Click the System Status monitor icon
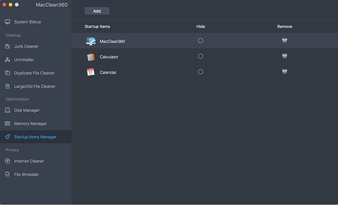The height and width of the screenshot is (210, 338). (x=7, y=22)
